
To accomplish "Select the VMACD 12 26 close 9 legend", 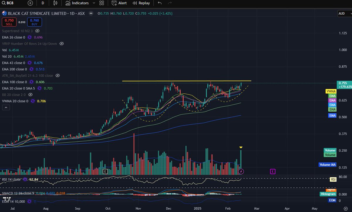I will (x=18, y=193).
